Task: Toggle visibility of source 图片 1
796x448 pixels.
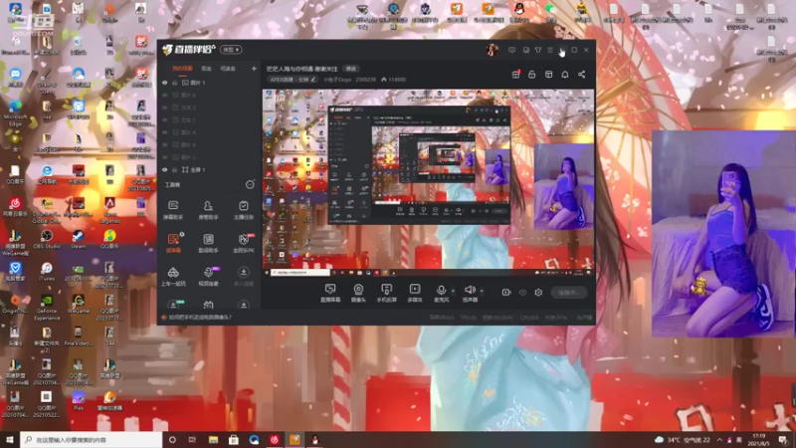Action: pos(164,83)
